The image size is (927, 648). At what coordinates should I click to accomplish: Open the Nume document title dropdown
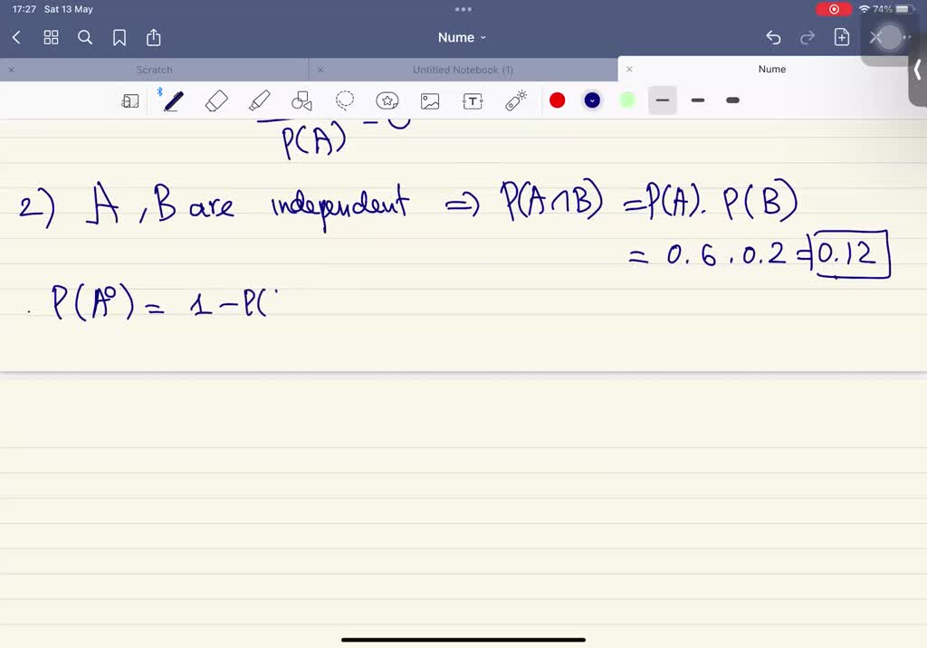463,37
